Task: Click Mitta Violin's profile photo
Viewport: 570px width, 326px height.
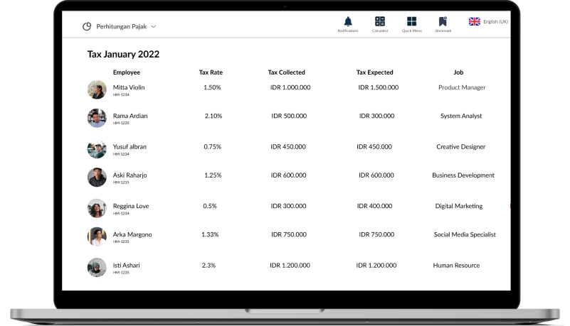Action: pyautogui.click(x=97, y=89)
